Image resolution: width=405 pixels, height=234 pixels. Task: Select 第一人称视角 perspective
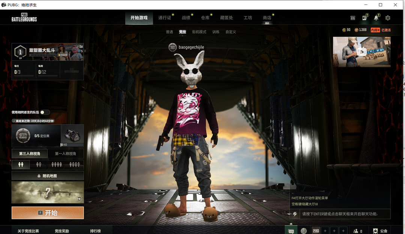click(x=66, y=154)
